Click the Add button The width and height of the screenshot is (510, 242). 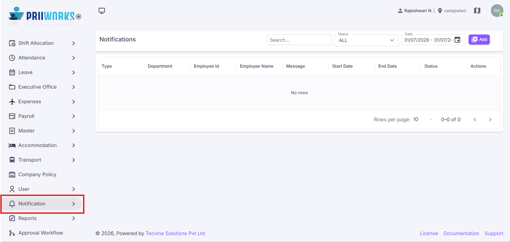(x=479, y=40)
